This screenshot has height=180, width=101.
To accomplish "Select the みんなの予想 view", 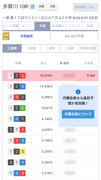I will pos(74,36).
